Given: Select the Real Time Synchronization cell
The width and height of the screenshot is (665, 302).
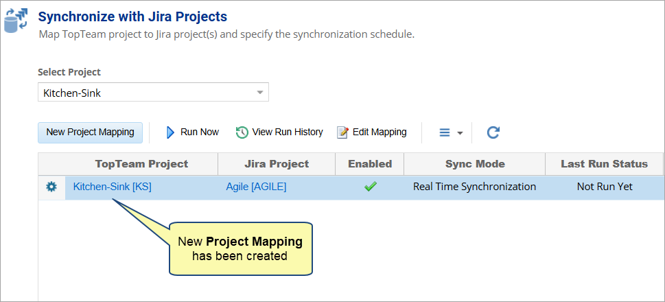Looking at the screenshot, I should (474, 187).
